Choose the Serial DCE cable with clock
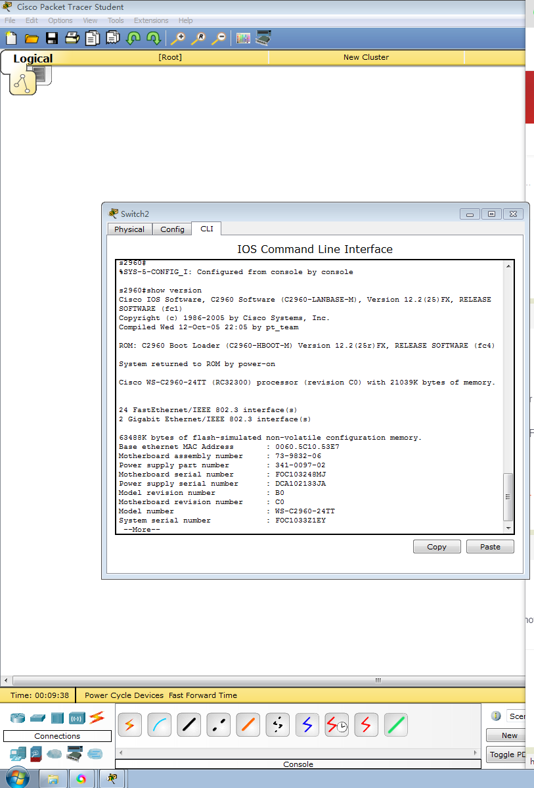Viewport: 534px width, 788px height. tap(337, 725)
